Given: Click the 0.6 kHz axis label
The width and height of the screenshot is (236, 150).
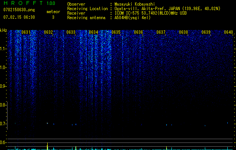Looking at the screenshot, I should (3, 142).
